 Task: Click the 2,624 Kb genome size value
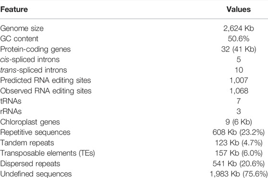coord(239,28)
